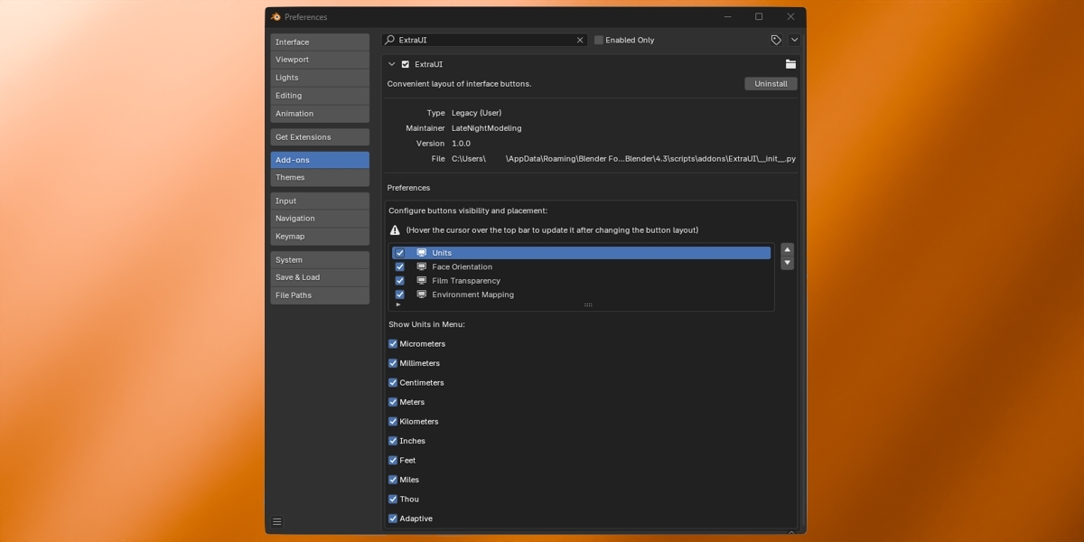Open the add-on tags filter icon

(776, 40)
